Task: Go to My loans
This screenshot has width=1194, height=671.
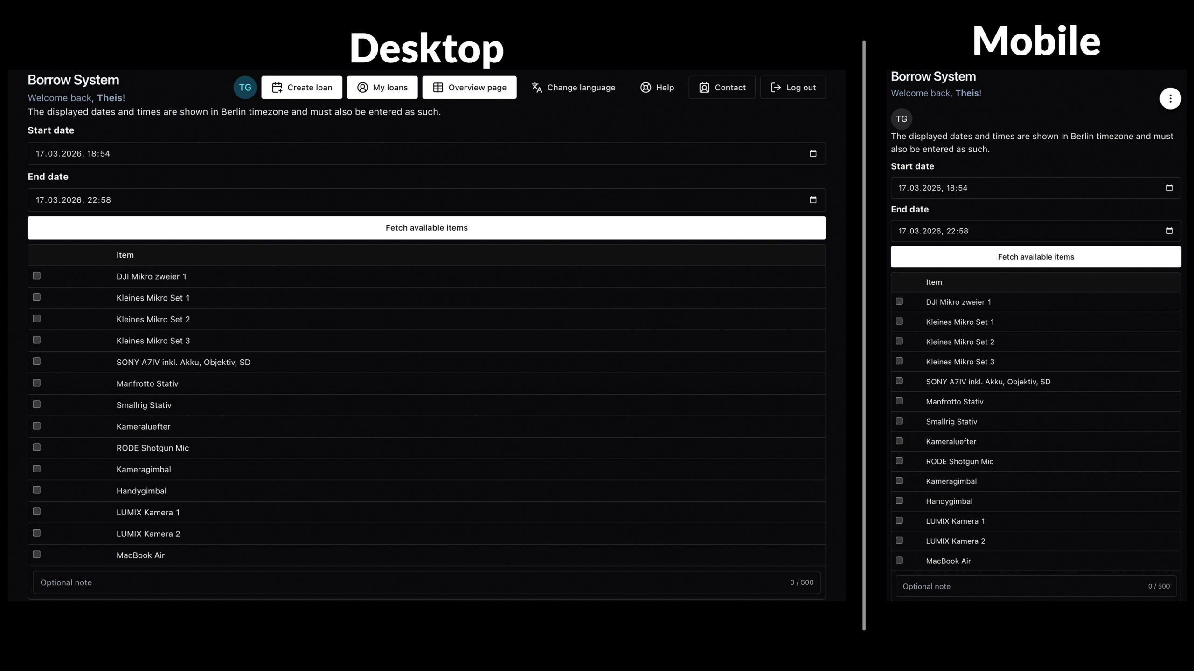Action: tap(382, 88)
